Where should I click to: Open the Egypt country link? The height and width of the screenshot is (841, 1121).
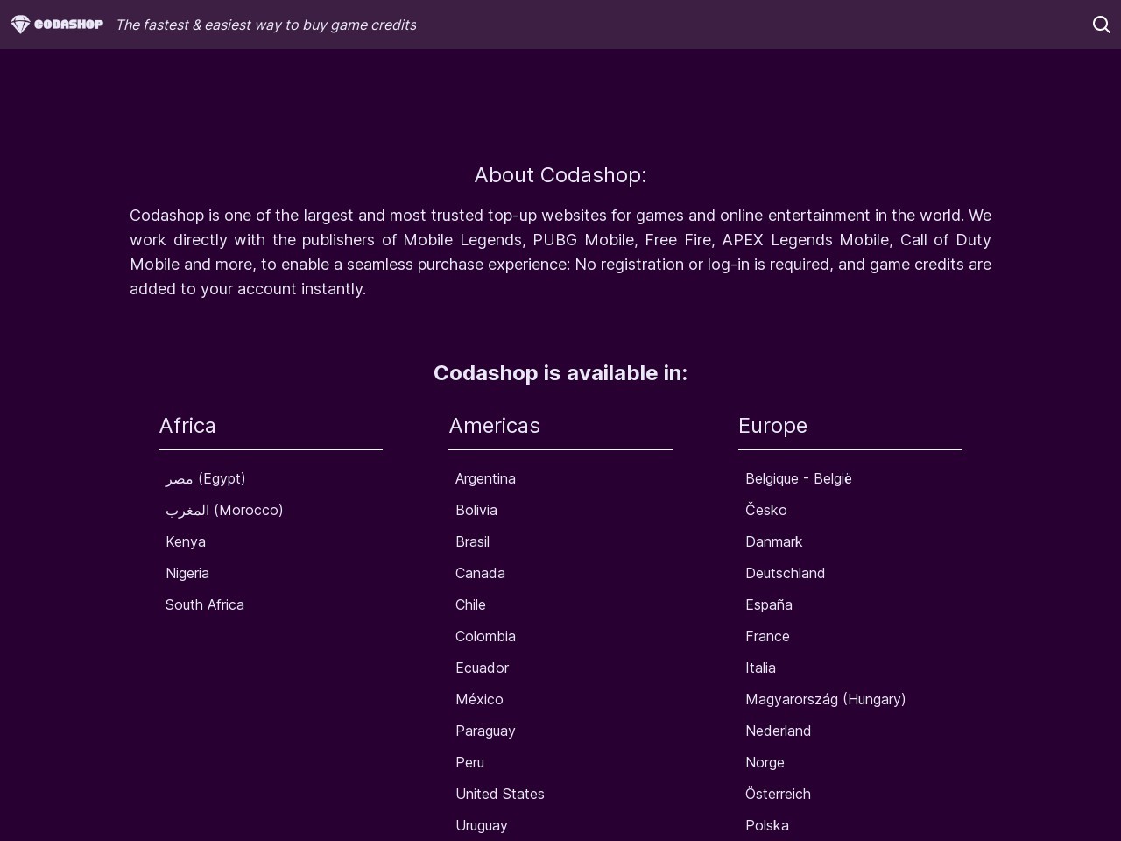coord(206,478)
